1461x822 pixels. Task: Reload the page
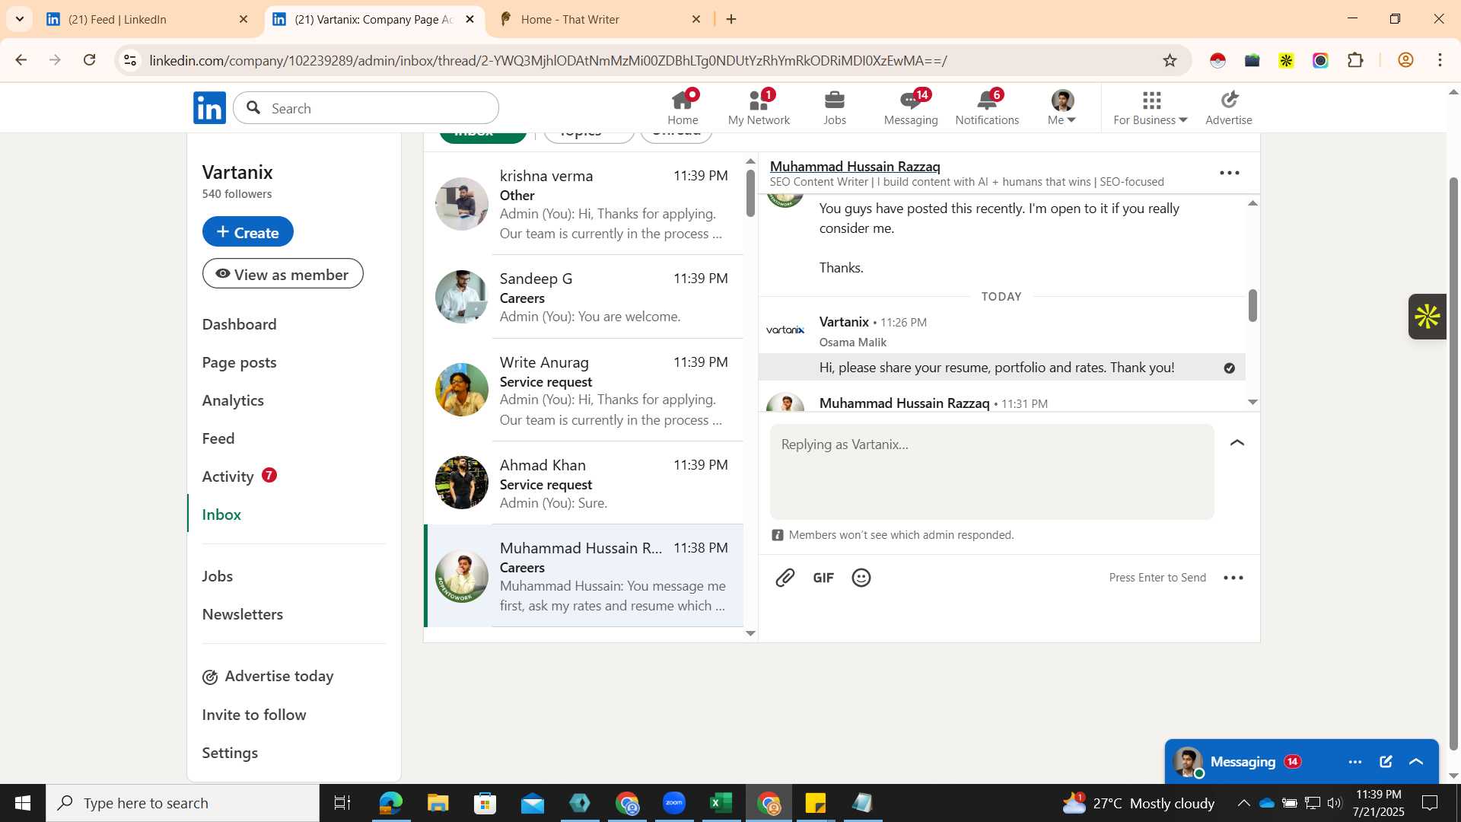click(90, 60)
